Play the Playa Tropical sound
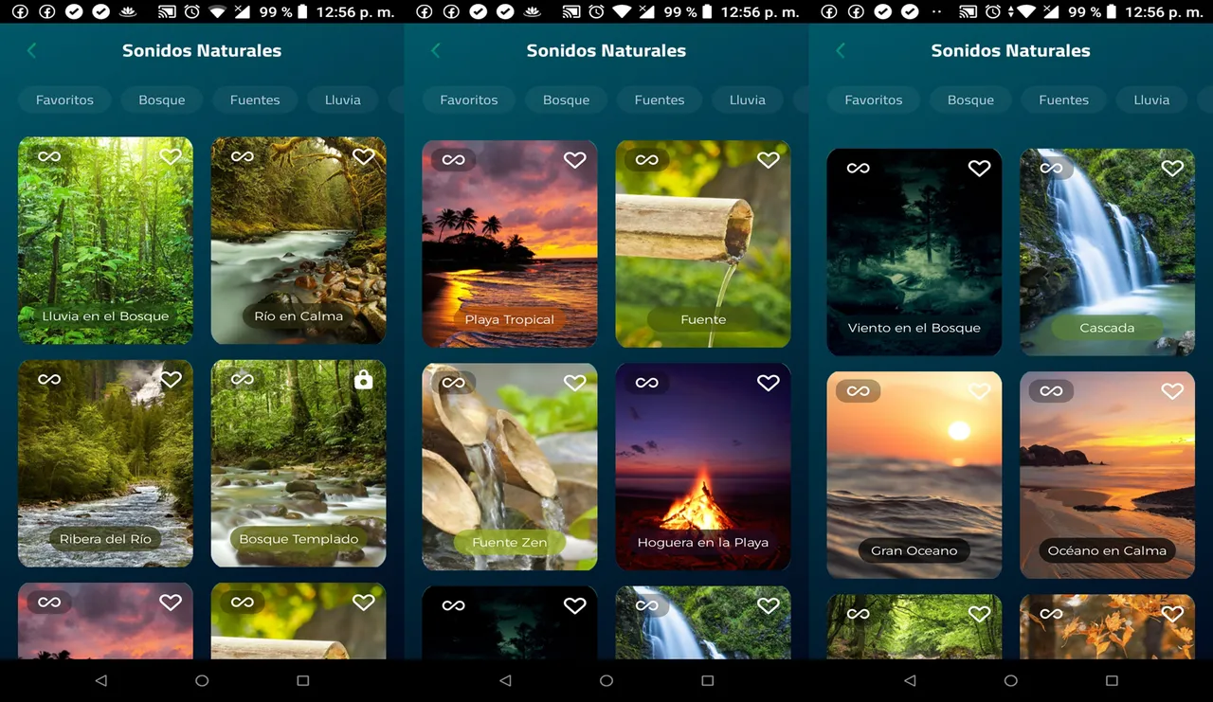 pyautogui.click(x=510, y=244)
